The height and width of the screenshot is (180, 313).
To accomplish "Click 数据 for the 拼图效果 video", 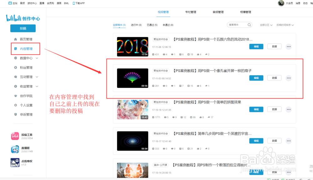I will click(274, 109).
